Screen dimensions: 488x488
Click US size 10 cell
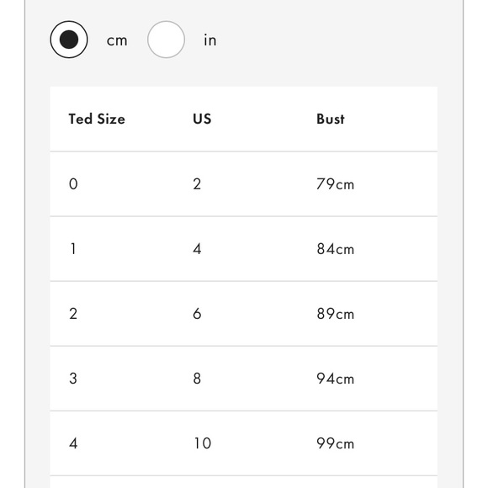tap(203, 443)
